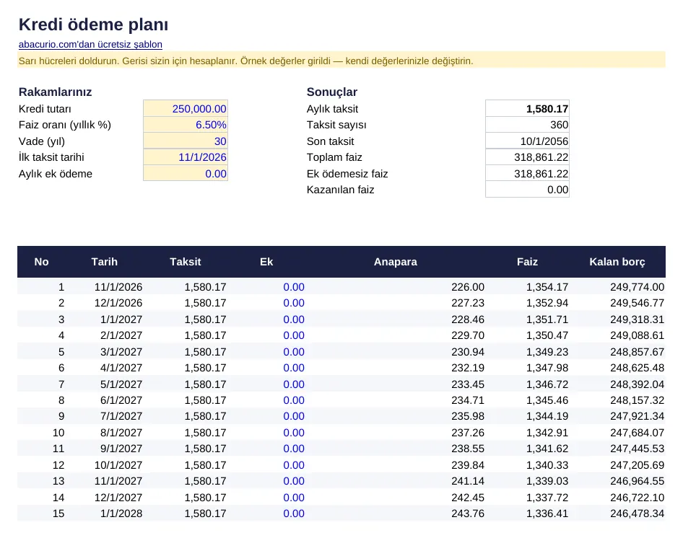
Task: Click the Kredi tutarı field showing 250,000.00
Action: click(x=186, y=109)
